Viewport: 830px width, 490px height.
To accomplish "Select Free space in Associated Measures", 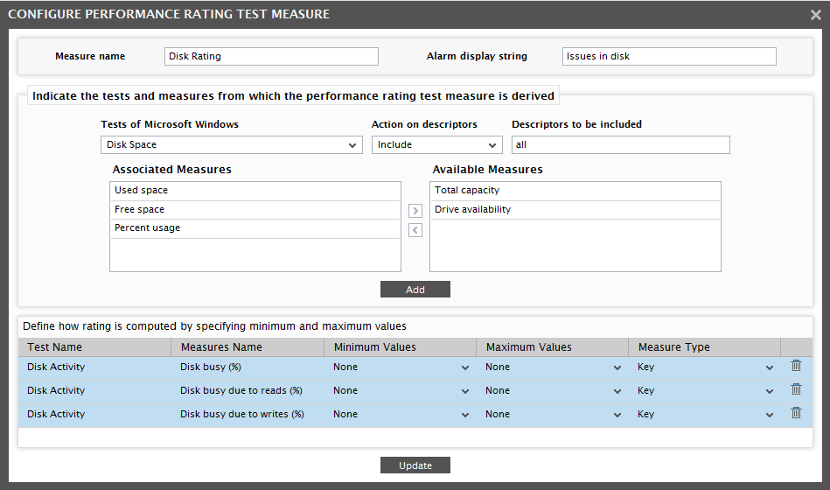I will pyautogui.click(x=255, y=210).
